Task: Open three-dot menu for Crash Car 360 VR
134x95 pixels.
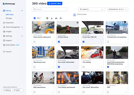Action: pos(101,42)
